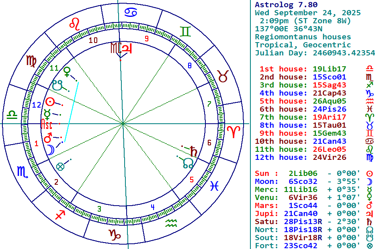375x249 pixels.
Task: Click the Aries glyph on the wheel's right edge
Action: pyautogui.click(x=233, y=131)
